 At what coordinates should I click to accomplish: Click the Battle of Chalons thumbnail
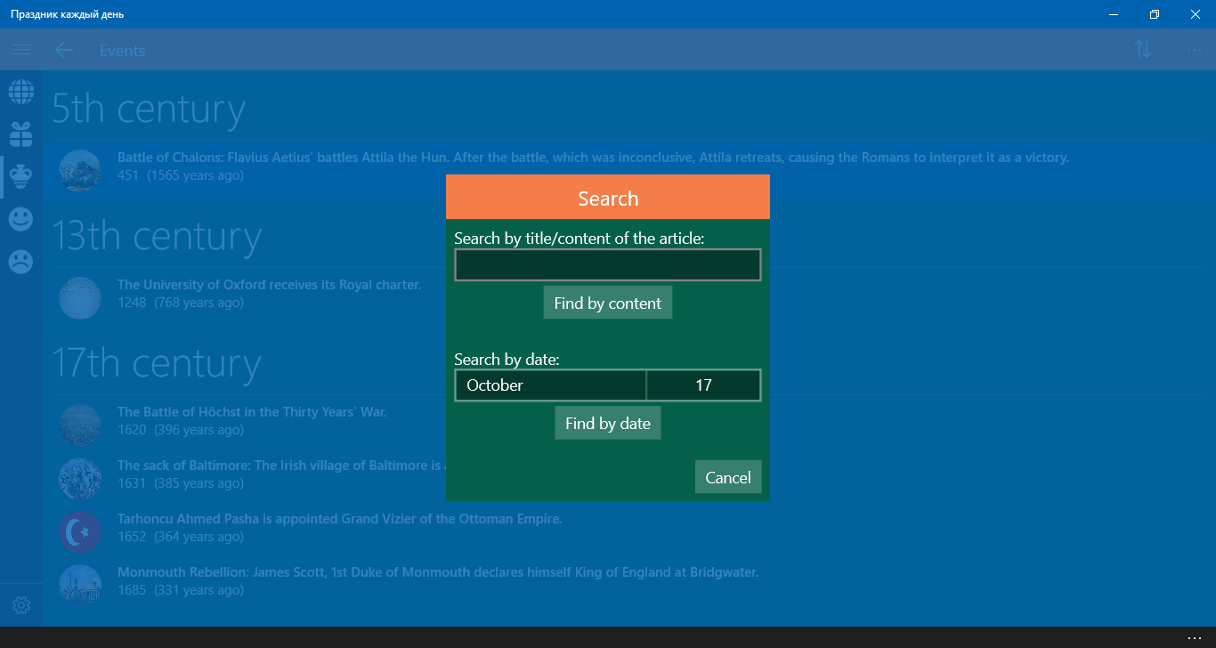click(x=80, y=170)
